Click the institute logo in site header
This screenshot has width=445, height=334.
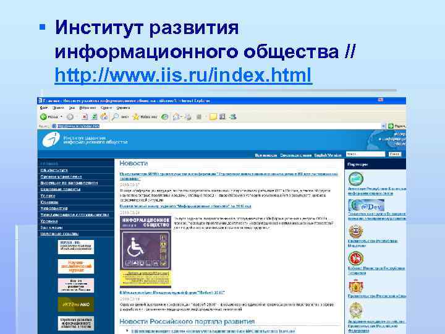tap(51, 139)
